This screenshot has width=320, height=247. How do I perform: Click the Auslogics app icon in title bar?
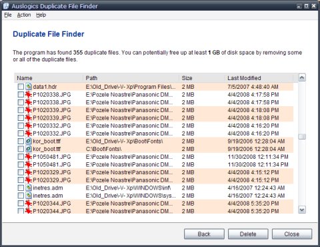pos(6,6)
